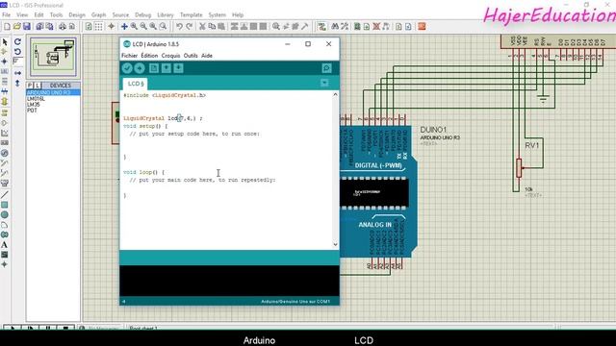Image resolution: width=616 pixels, height=346 pixels.
Task: Open the Arduino Serial Monitor icon
Action: pyautogui.click(x=326, y=68)
